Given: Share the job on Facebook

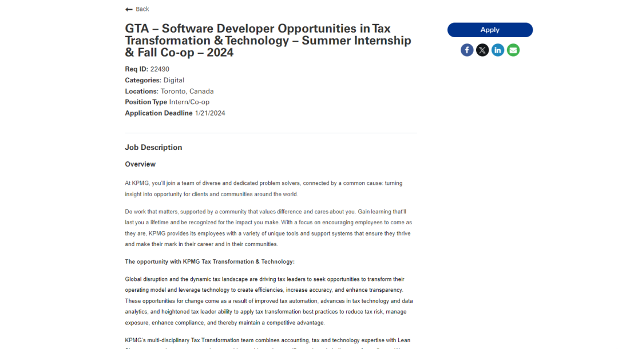Looking at the screenshot, I should (467, 50).
